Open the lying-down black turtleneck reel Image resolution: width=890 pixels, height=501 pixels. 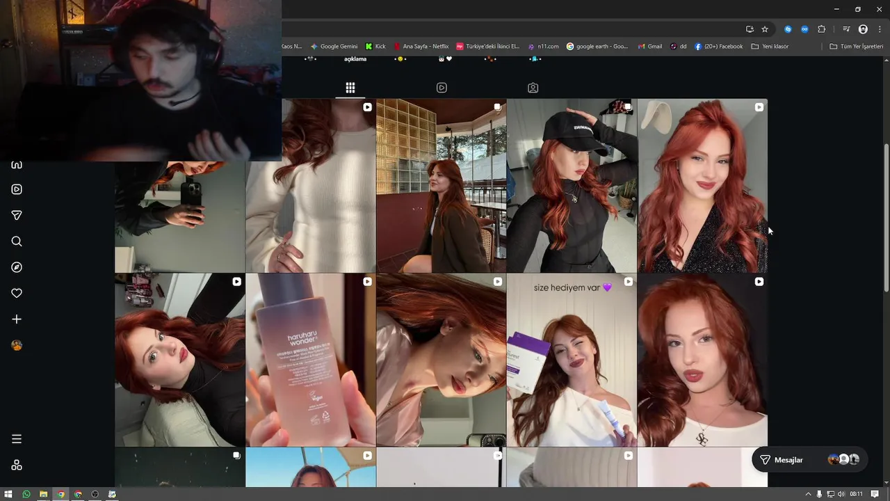pyautogui.click(x=180, y=360)
